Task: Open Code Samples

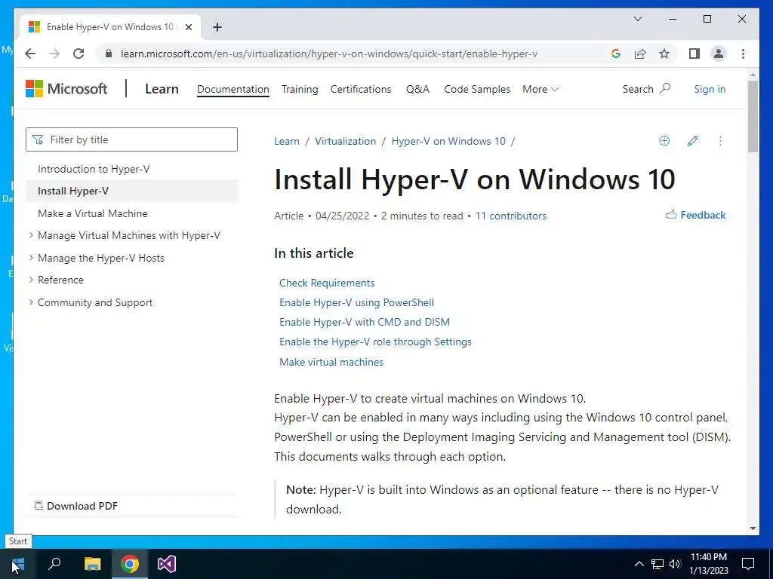Action: (x=477, y=89)
